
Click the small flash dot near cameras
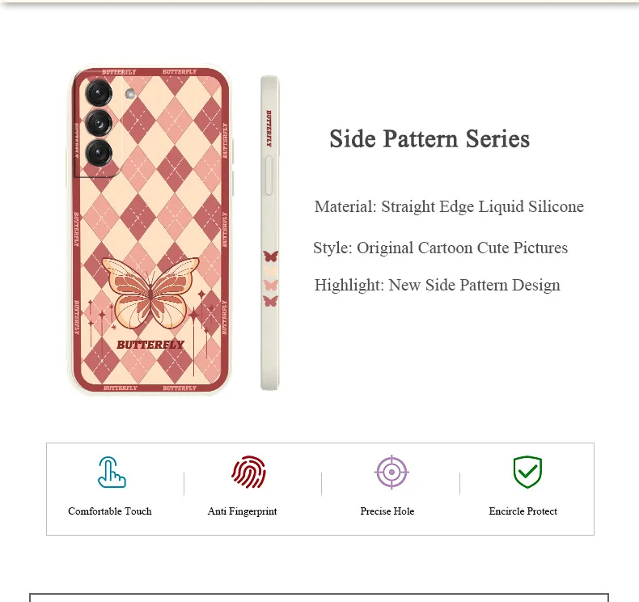tap(130, 94)
